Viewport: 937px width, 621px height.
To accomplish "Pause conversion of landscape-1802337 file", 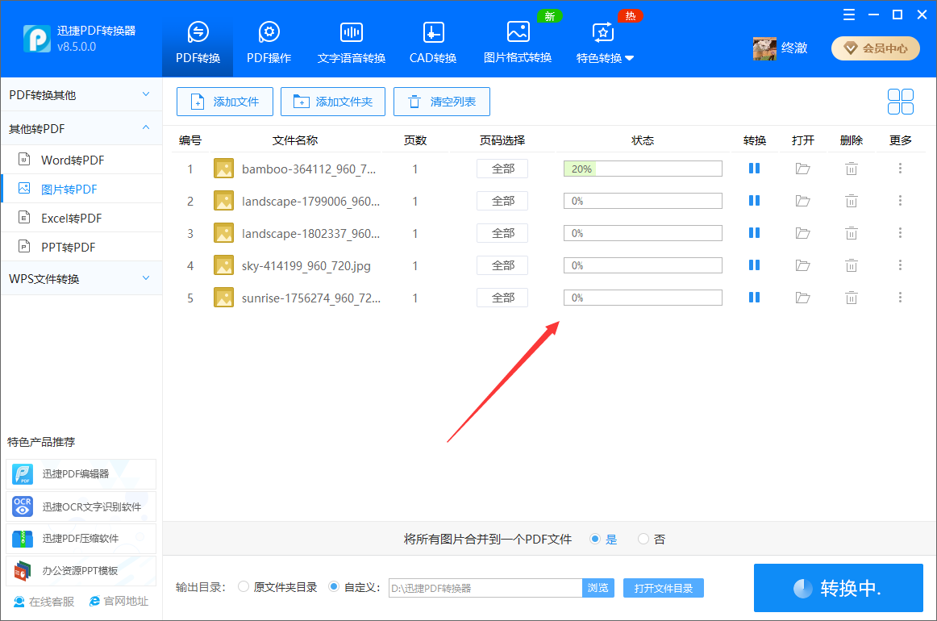I will (754, 233).
